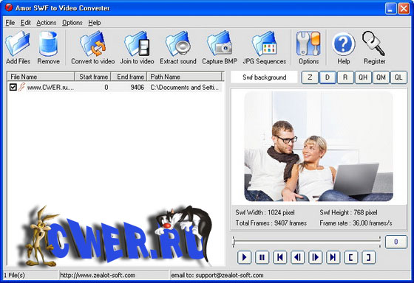Open the Help menu
This screenshot has width=414, height=283.
pyautogui.click(x=95, y=23)
